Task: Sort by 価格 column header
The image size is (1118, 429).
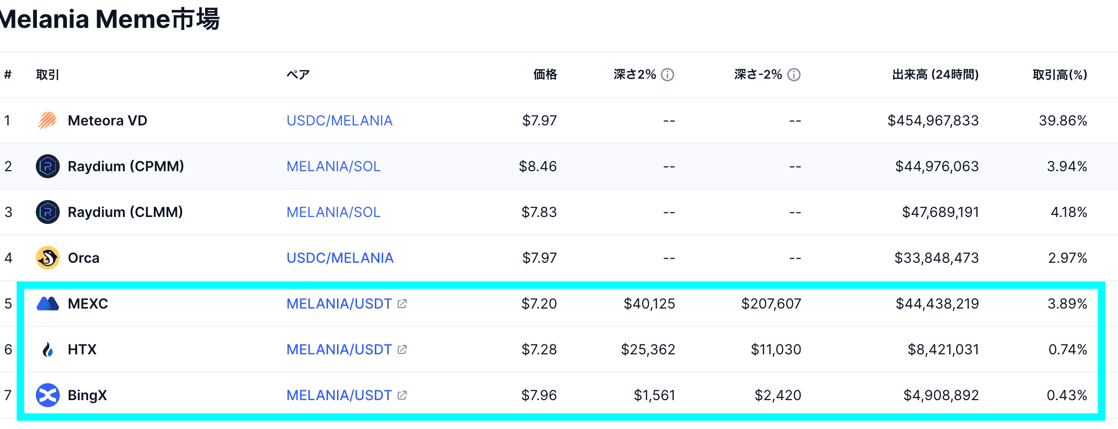Action: (545, 75)
